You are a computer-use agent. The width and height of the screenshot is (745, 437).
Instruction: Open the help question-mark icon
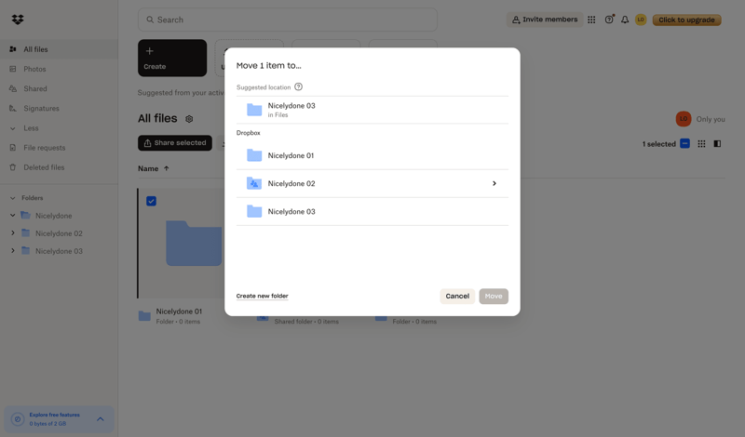pyautogui.click(x=609, y=20)
